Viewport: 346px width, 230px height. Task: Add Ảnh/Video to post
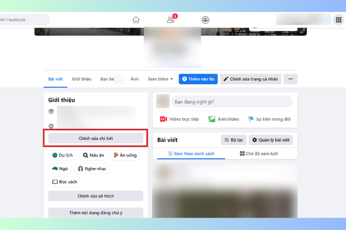click(x=224, y=119)
